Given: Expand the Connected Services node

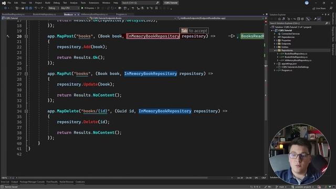Looking at the screenshot, I should coord(275,34).
